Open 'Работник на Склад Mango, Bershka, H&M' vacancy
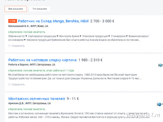 click(x=53, y=21)
